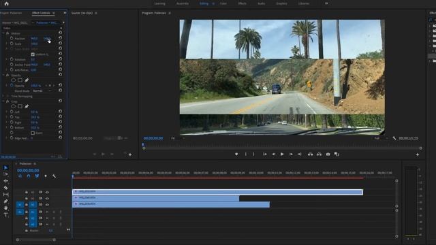Screen dimensions: 436x245
Task: Select top clip in timeline
Action: [x=217, y=192]
